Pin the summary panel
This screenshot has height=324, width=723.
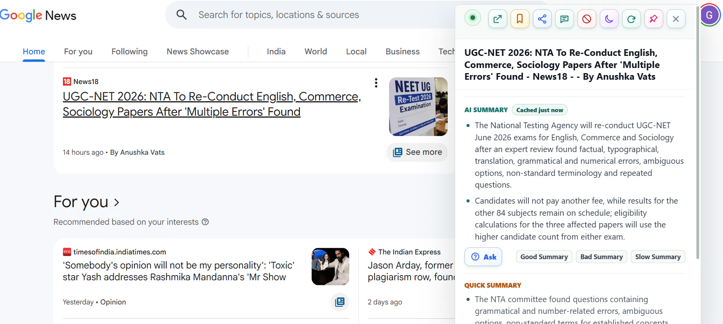(653, 19)
